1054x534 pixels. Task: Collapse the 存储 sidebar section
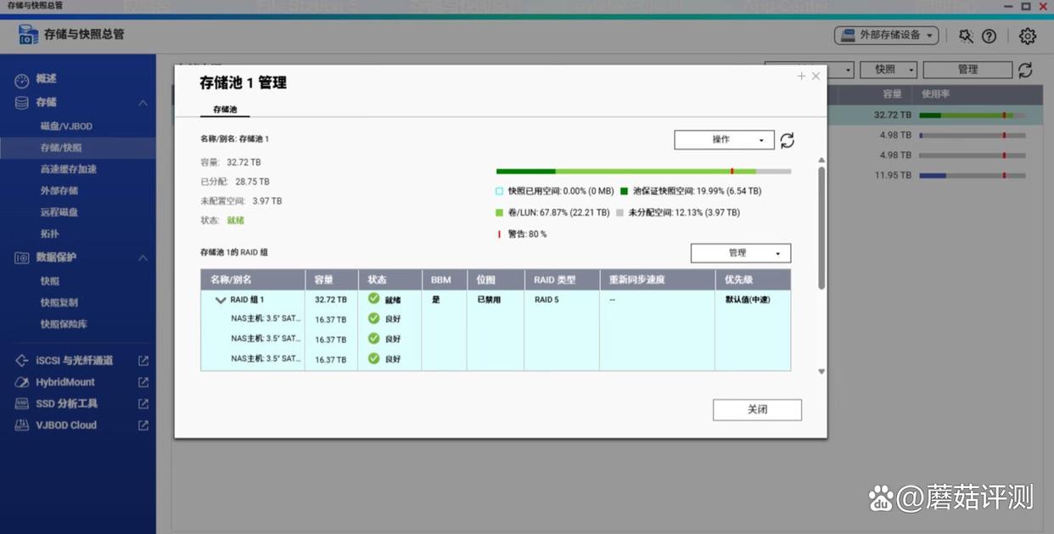pos(143,103)
